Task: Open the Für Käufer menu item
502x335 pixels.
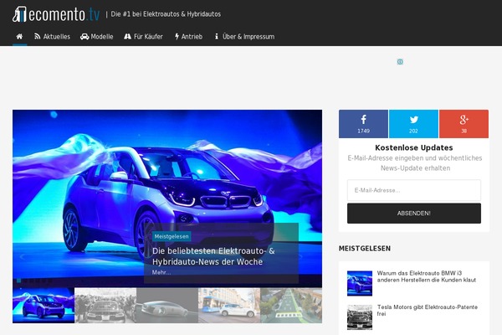Action: [x=143, y=37]
